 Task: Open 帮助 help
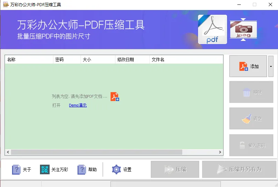pyautogui.click(x=87, y=169)
